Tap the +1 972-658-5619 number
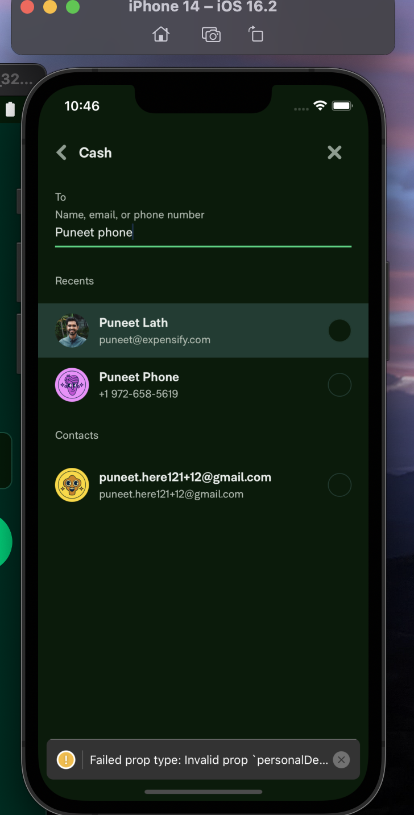Viewport: 414px width, 815px height. 139,394
